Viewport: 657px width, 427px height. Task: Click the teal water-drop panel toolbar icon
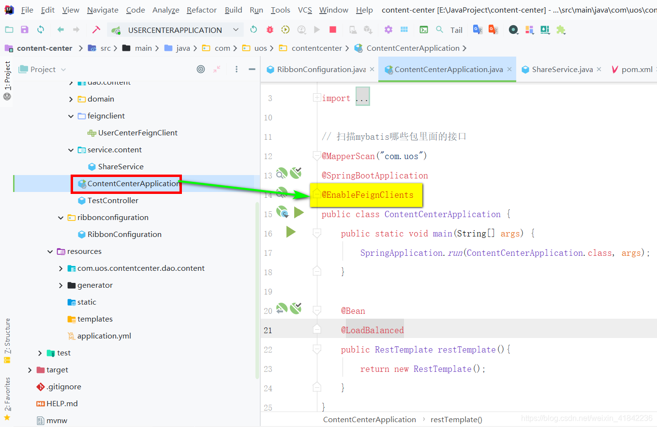pos(545,30)
